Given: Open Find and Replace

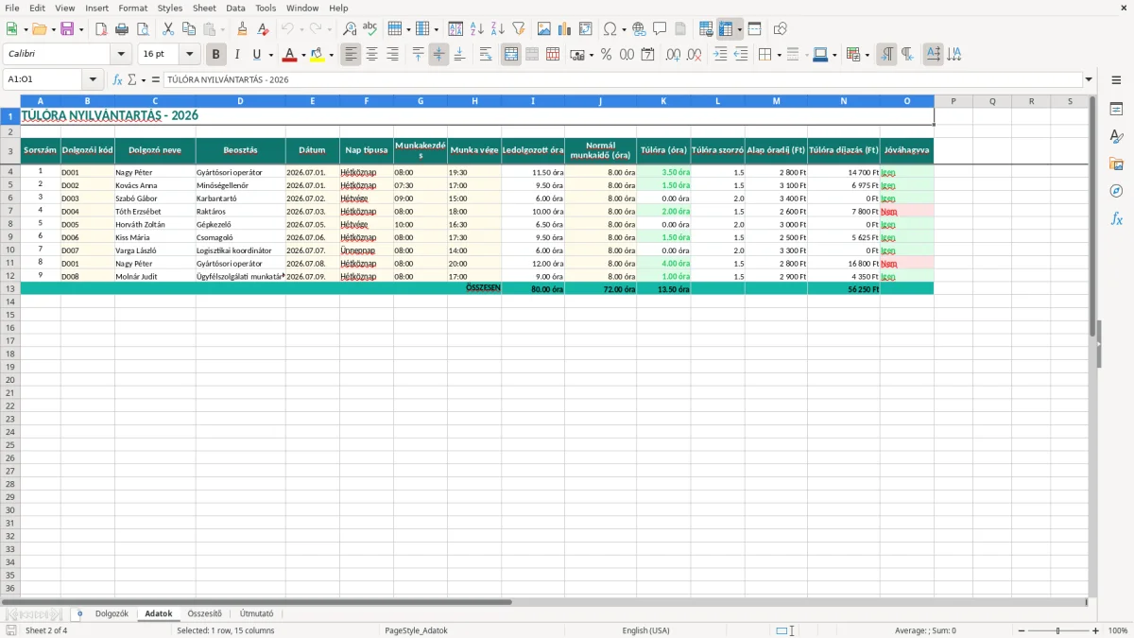Looking at the screenshot, I should pos(350,29).
